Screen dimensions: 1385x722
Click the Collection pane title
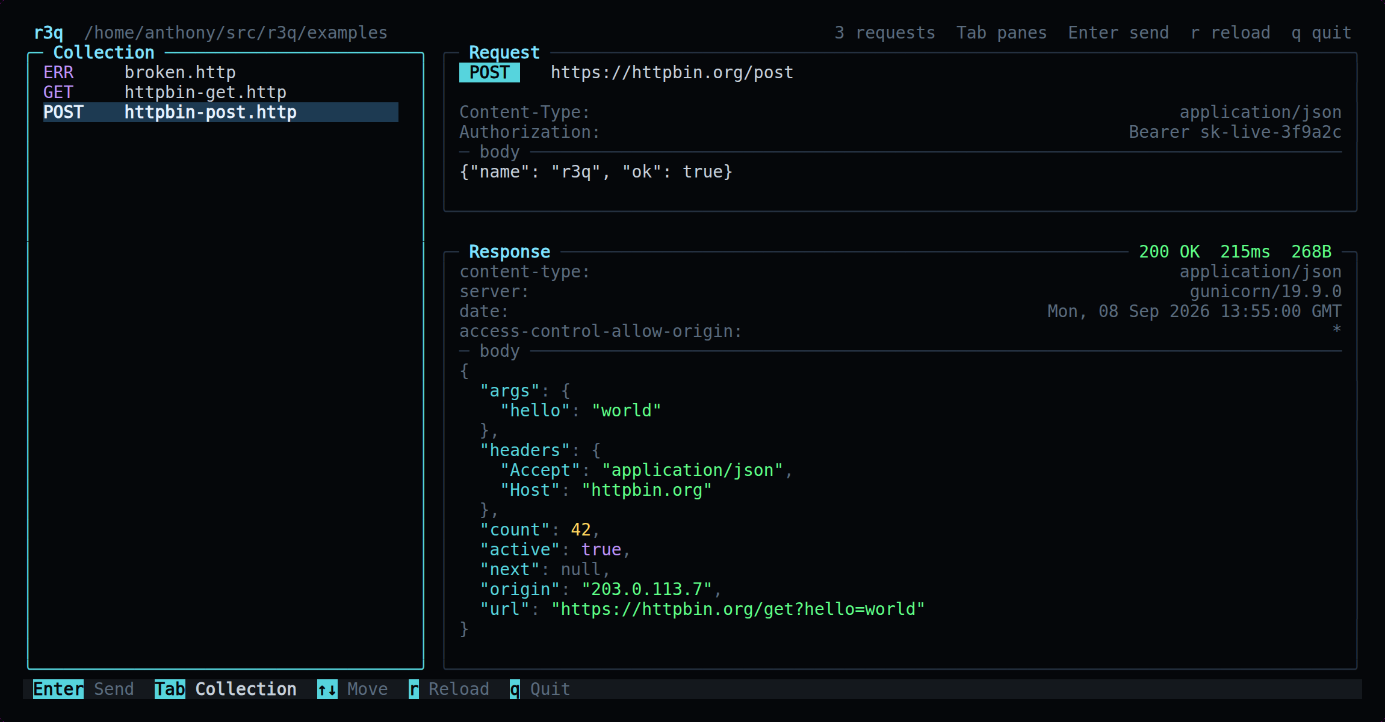(x=104, y=52)
